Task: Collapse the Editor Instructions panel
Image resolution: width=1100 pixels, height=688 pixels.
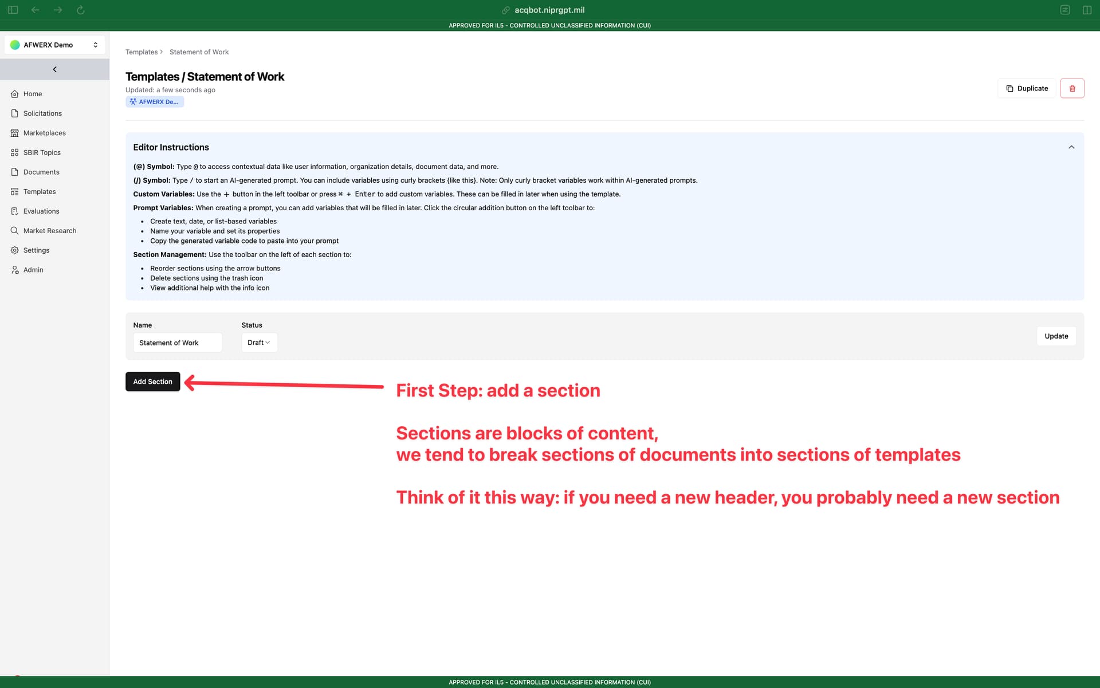Action: pos(1071,147)
